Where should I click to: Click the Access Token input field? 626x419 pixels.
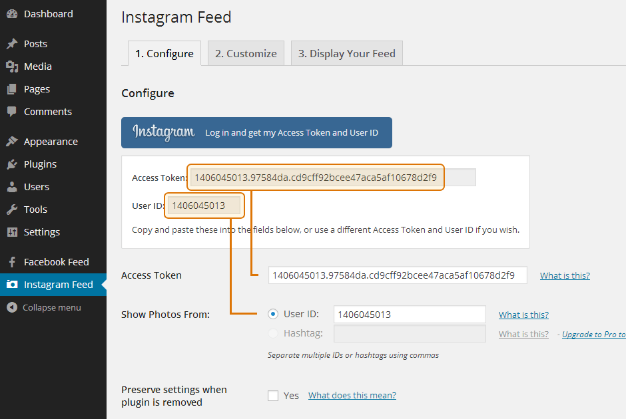(397, 275)
